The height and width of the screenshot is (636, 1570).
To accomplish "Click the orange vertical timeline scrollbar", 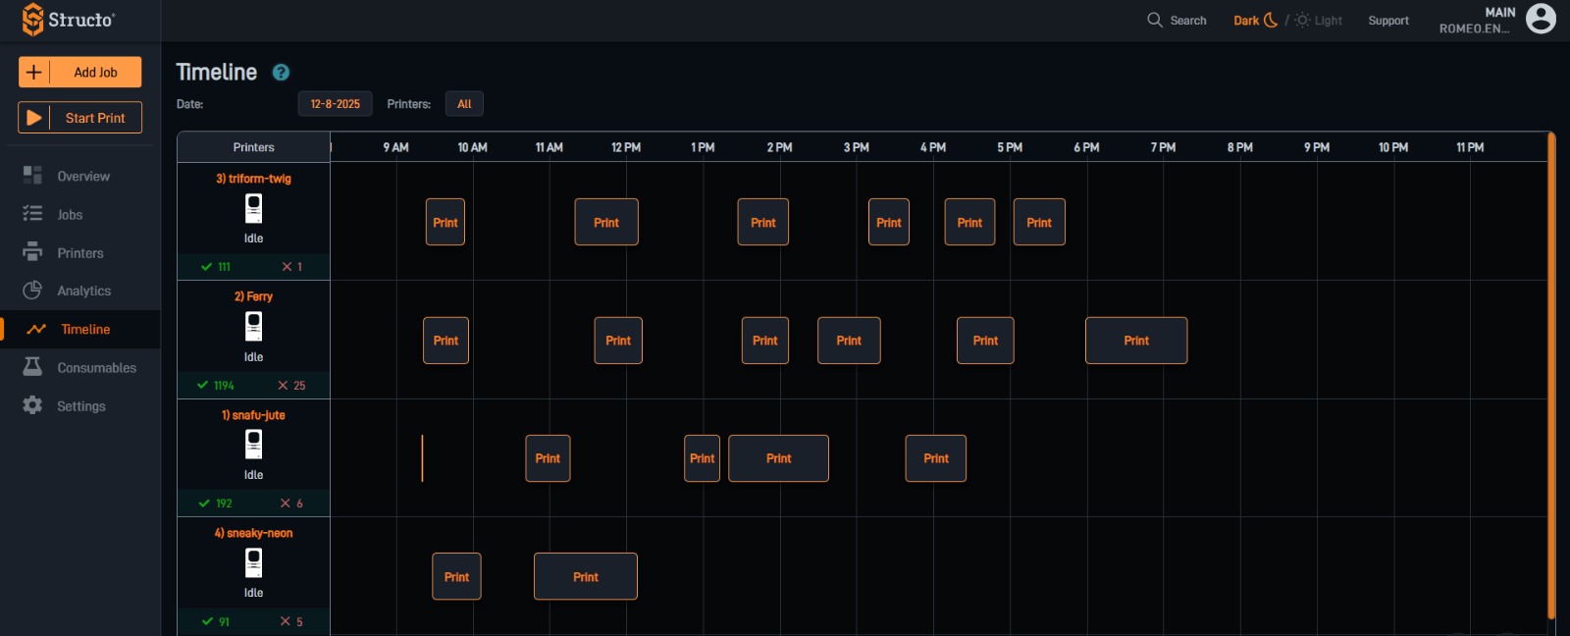I will point(1551,373).
